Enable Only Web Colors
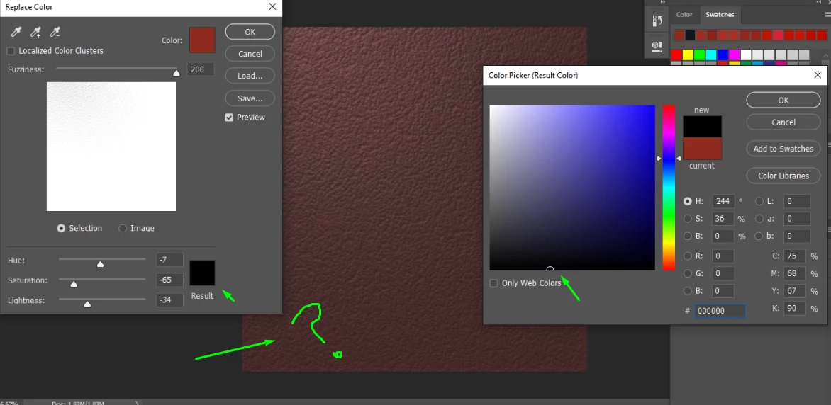831x405 pixels. point(494,283)
